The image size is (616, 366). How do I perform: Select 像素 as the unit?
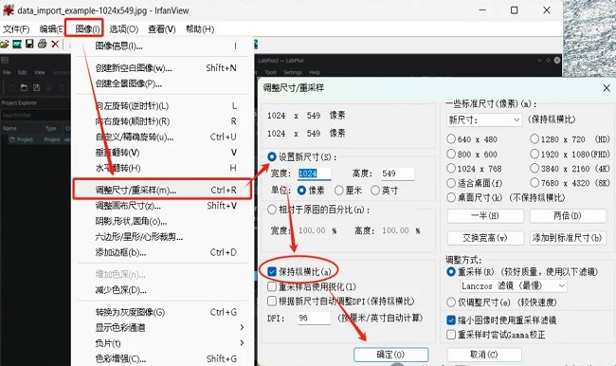[301, 191]
